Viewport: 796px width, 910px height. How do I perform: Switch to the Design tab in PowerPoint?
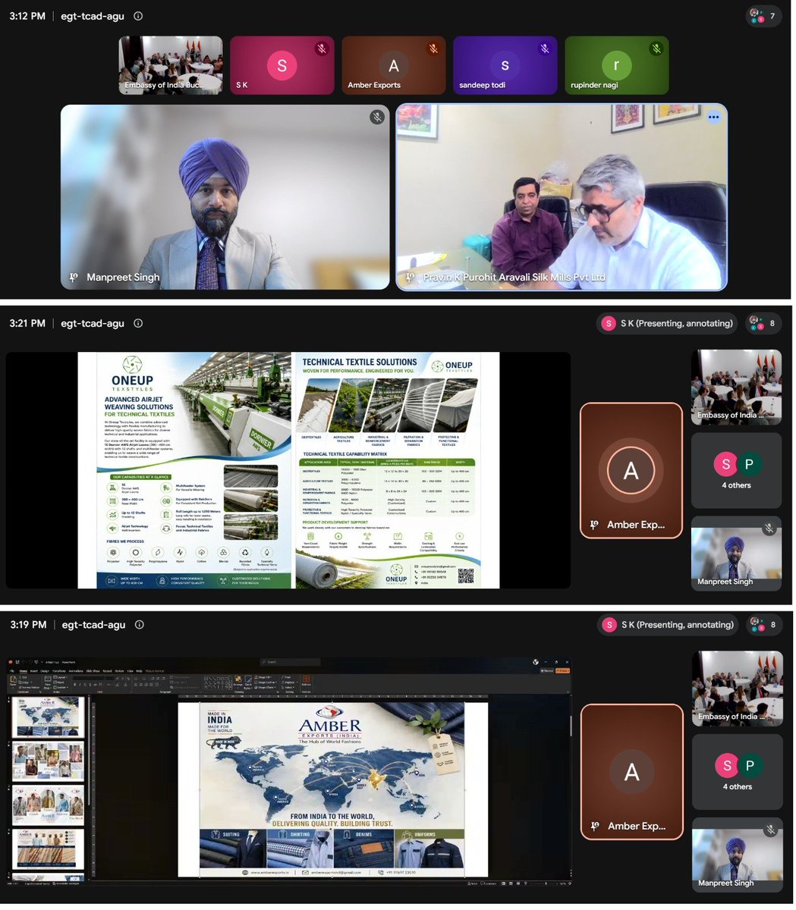point(45,671)
